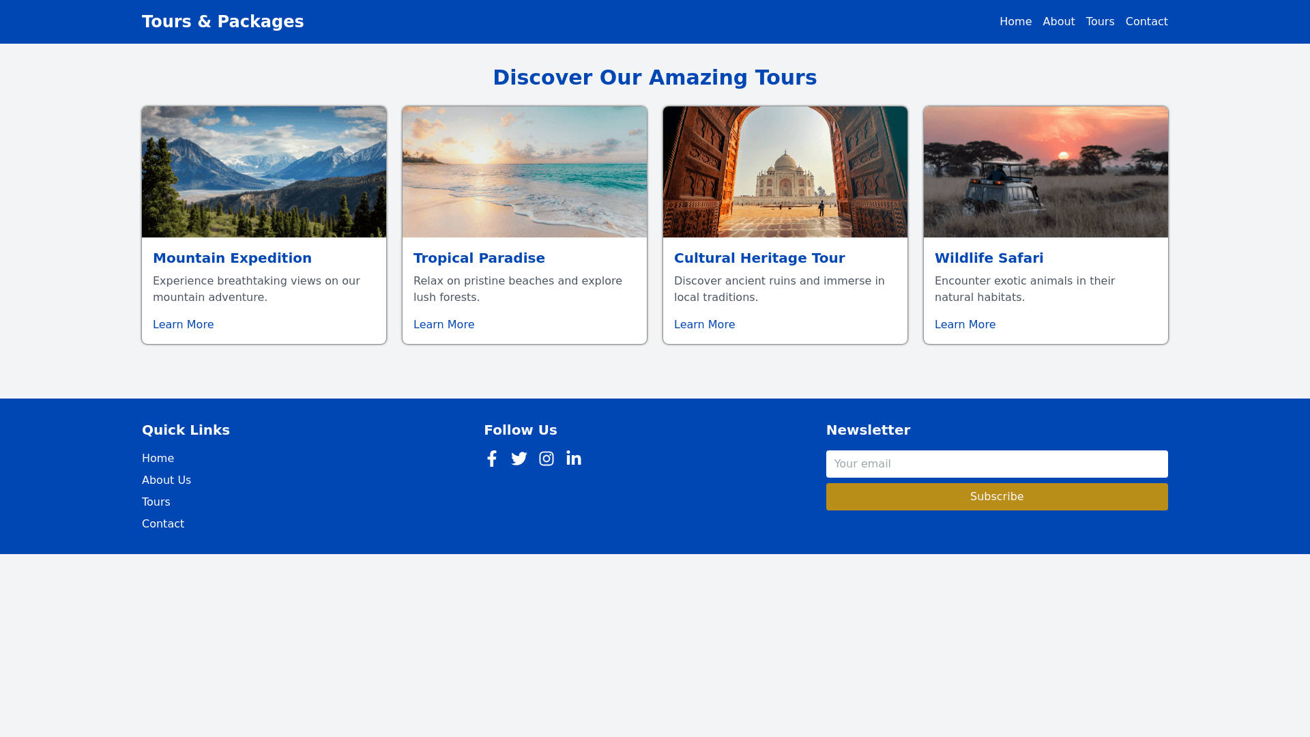This screenshot has height=737, width=1310.
Task: Open Contact in the top navigation
Action: coord(1146,22)
